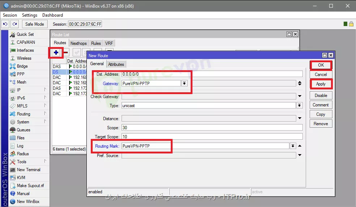Open the Settings menu

[30, 15]
